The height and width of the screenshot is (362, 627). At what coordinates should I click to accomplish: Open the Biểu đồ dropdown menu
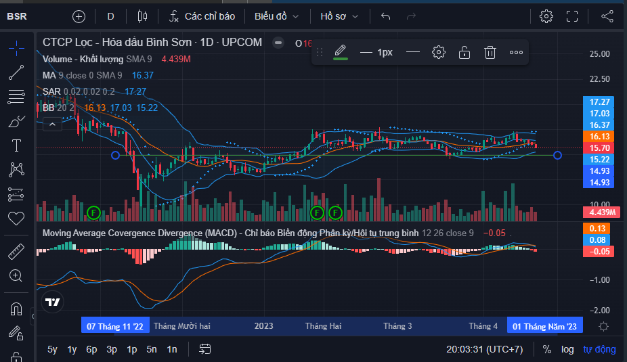click(x=277, y=16)
